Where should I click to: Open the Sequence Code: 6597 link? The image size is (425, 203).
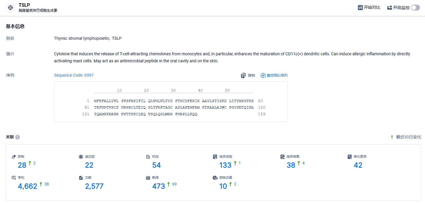[x=74, y=75]
